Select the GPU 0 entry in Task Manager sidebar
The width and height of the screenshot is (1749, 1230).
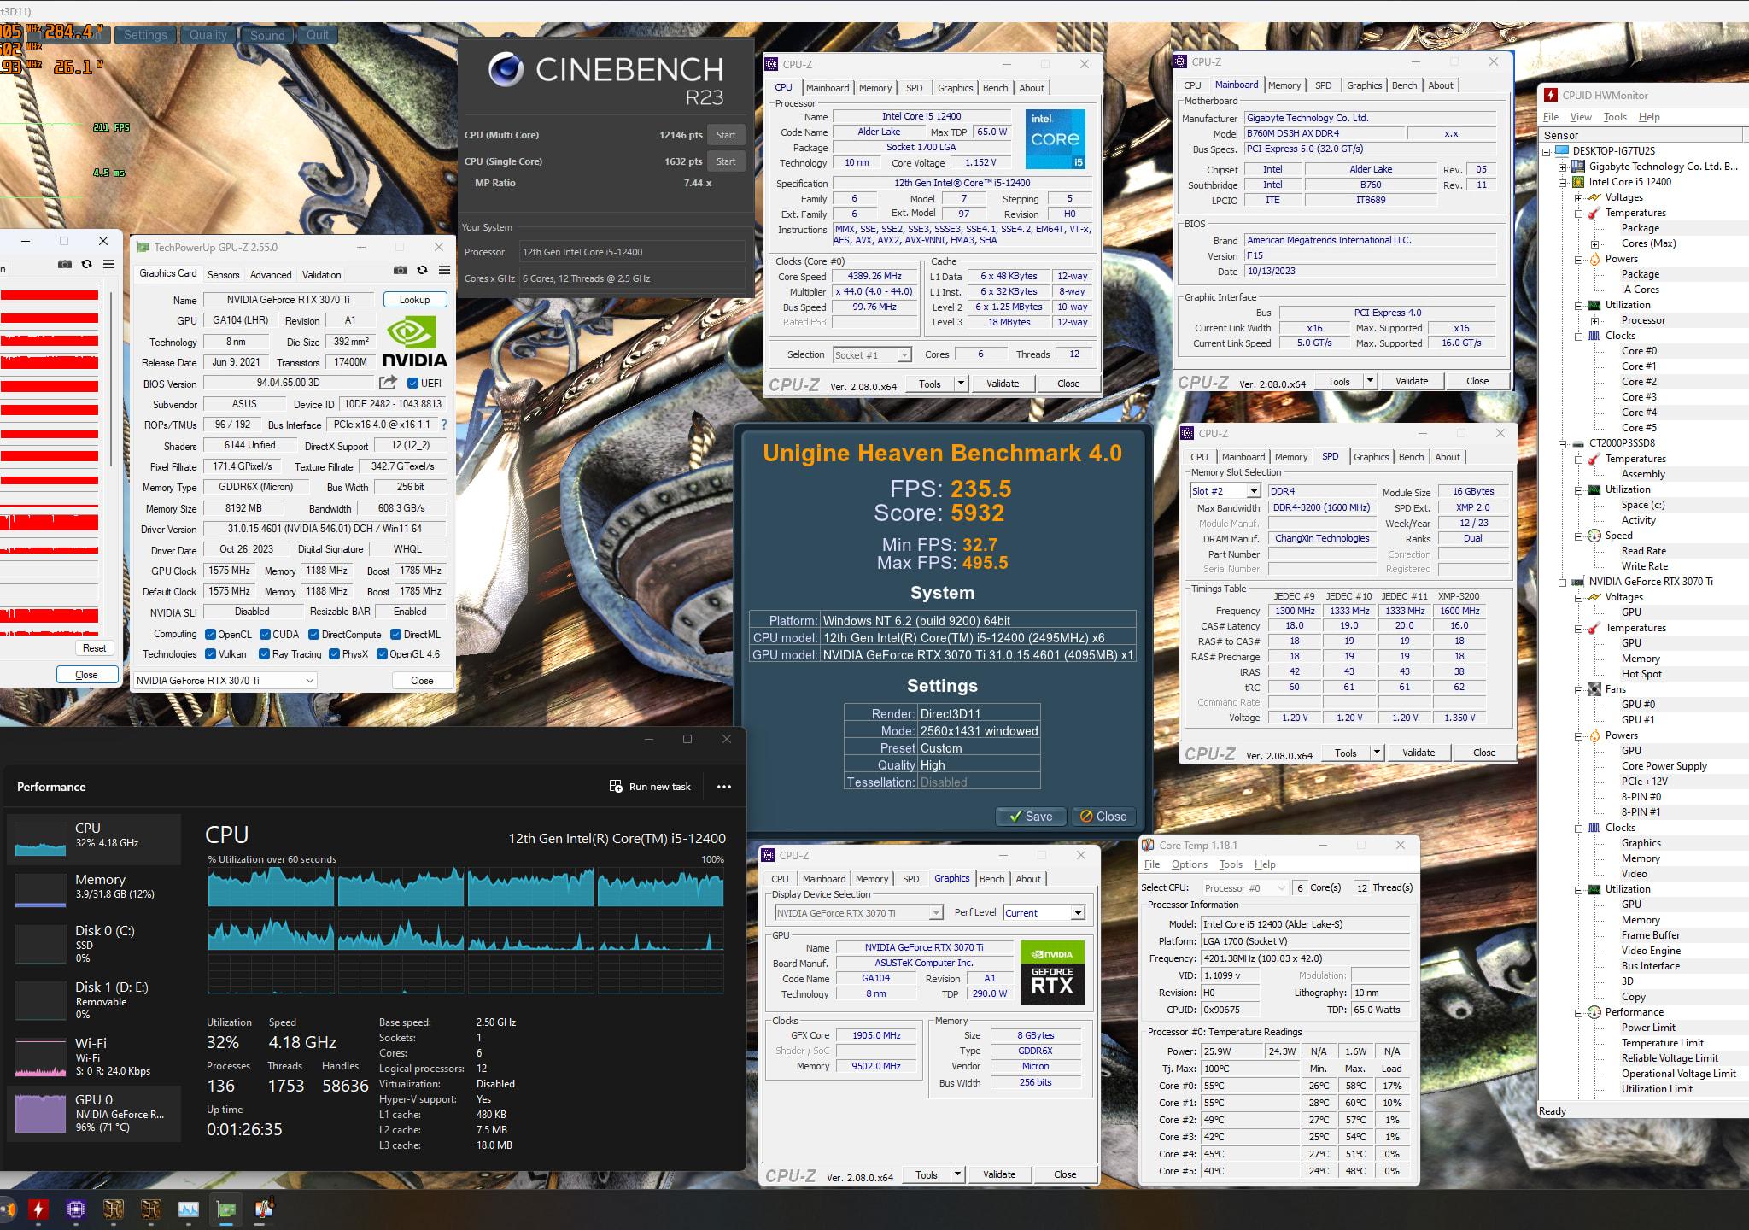click(94, 1114)
